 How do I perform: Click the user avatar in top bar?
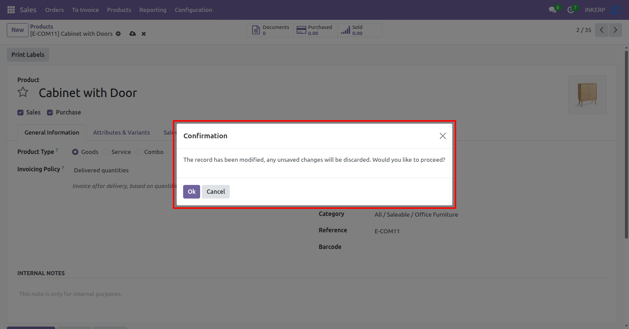(x=616, y=10)
